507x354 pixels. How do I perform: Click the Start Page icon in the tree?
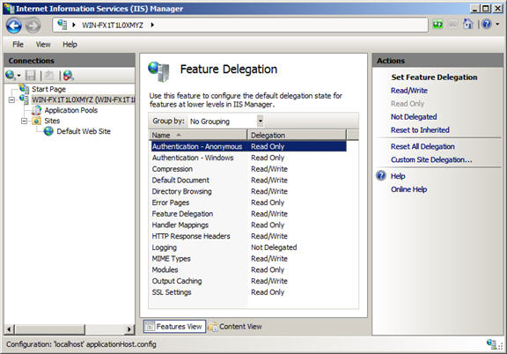pyautogui.click(x=25, y=89)
